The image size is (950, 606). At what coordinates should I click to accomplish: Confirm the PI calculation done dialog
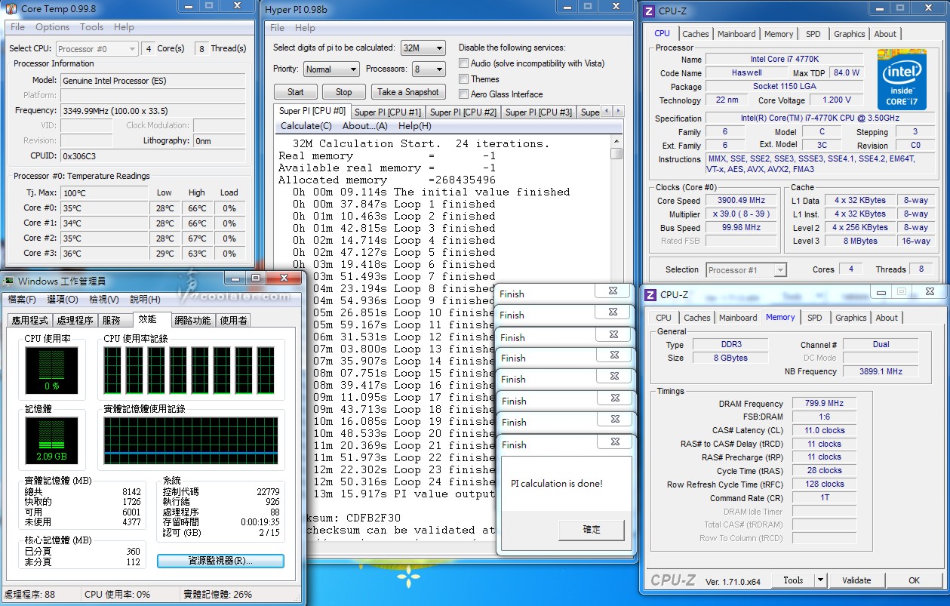tap(592, 530)
